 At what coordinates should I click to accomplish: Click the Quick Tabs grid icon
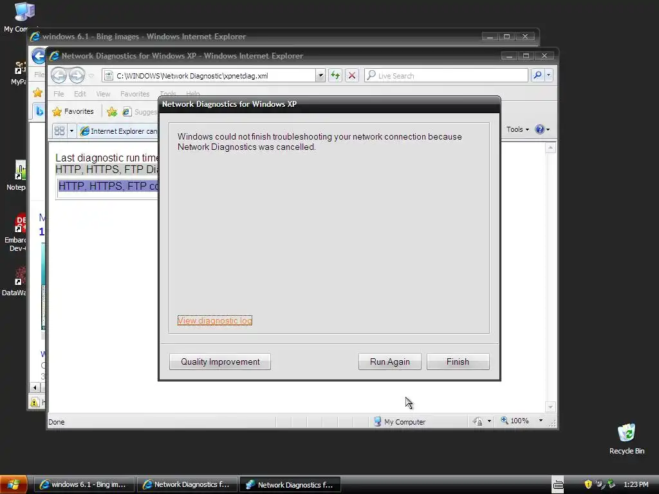pyautogui.click(x=59, y=131)
